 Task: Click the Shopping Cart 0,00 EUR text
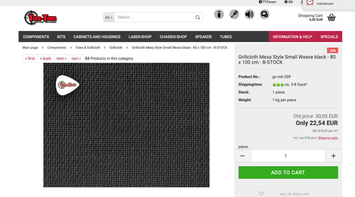310,17
